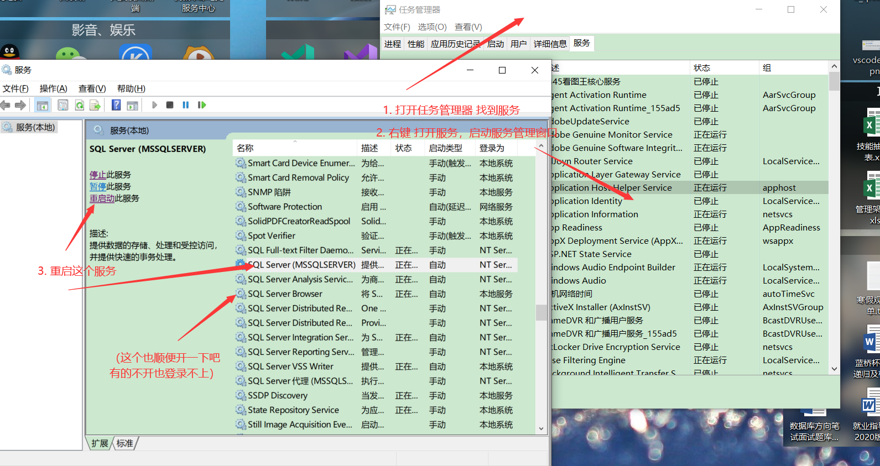Click the Pause Service icon
This screenshot has height=466, width=880.
186,105
